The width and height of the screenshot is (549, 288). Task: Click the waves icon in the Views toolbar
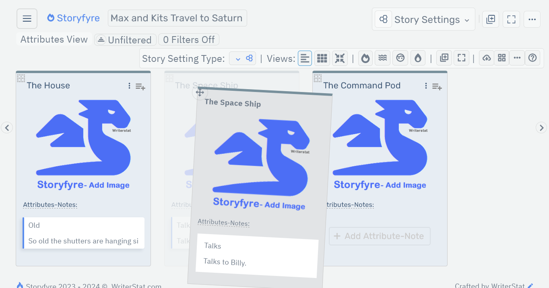(x=382, y=58)
